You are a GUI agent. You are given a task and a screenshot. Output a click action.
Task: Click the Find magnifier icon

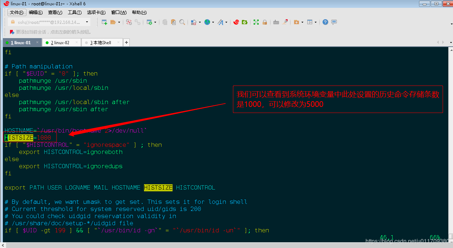[x=182, y=22]
